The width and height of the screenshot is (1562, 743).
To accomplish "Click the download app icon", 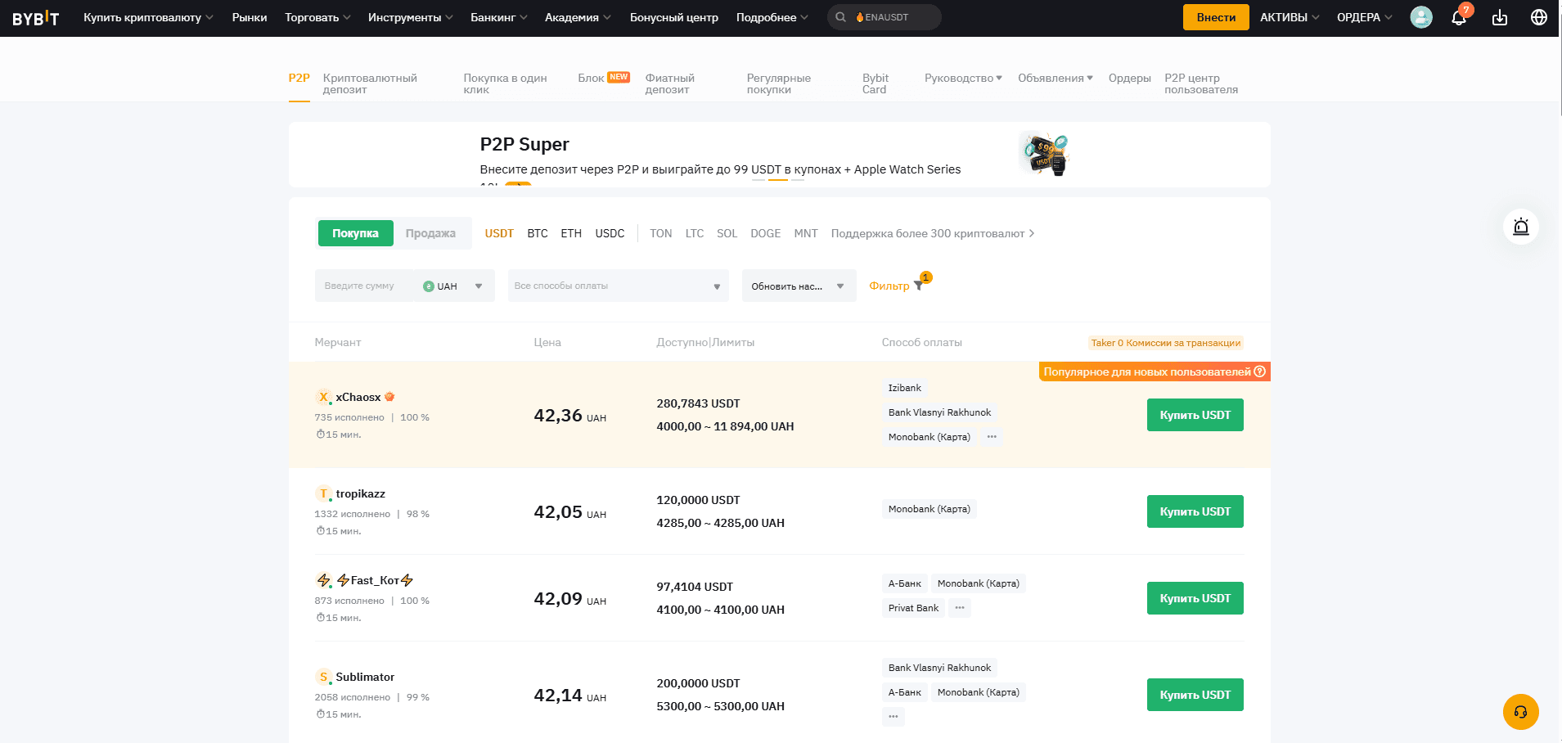I will 1500,17.
